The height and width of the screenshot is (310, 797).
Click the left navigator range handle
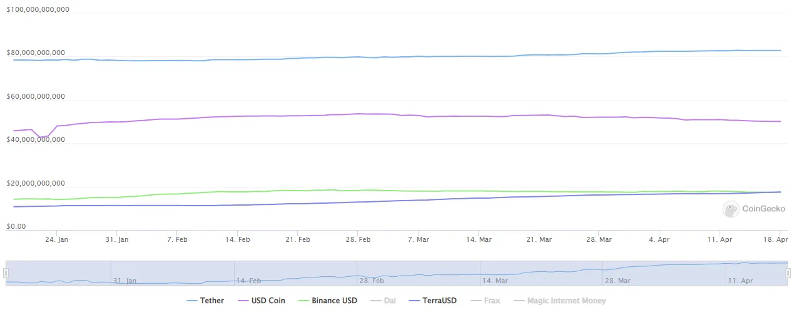pyautogui.click(x=6, y=273)
